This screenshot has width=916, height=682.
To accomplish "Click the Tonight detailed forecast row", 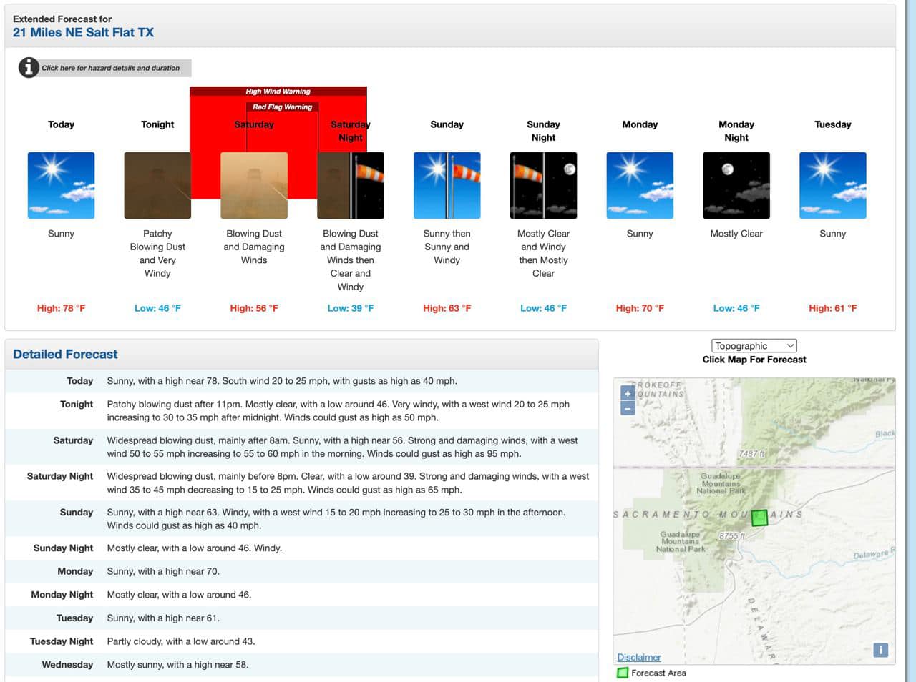I will coord(301,411).
